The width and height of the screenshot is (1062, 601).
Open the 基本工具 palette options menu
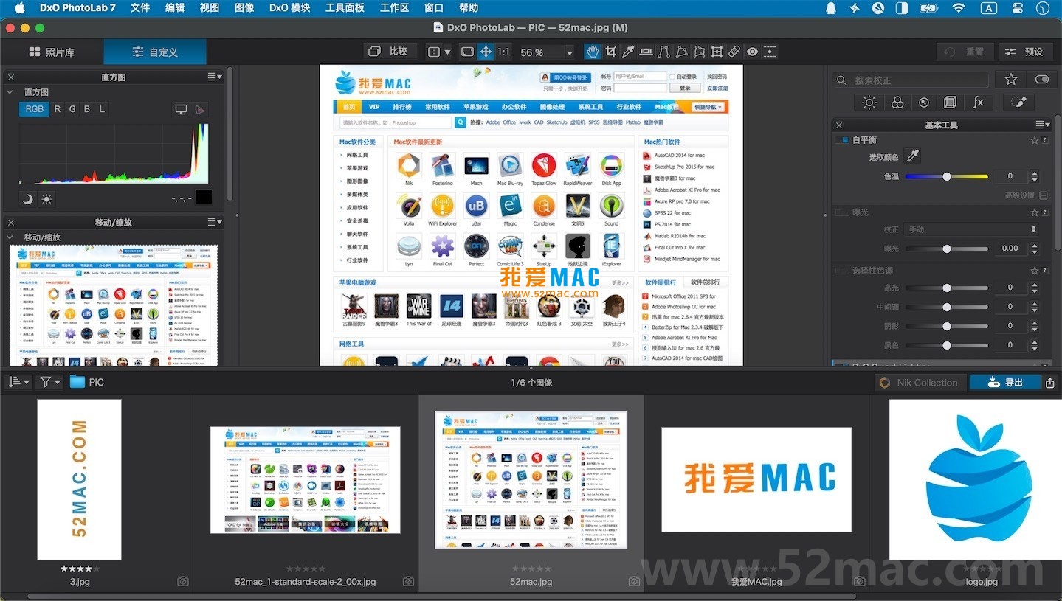click(x=1042, y=125)
